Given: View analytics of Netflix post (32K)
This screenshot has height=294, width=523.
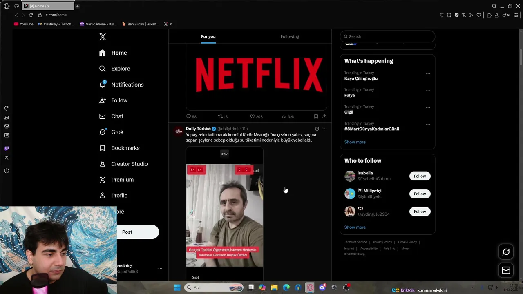Looking at the screenshot, I should point(288,116).
